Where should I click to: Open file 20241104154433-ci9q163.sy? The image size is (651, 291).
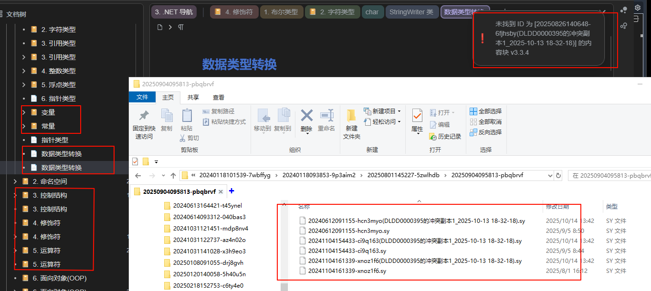tap(347, 251)
